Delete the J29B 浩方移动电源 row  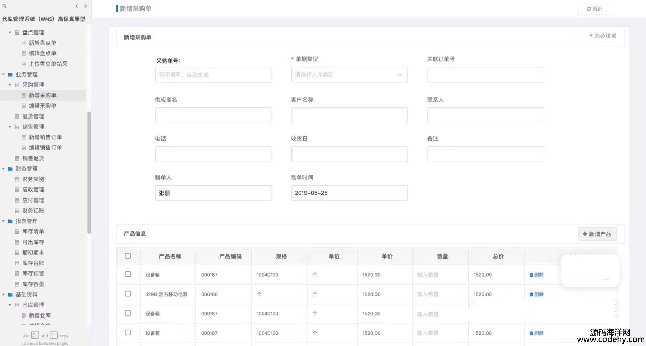(536, 294)
